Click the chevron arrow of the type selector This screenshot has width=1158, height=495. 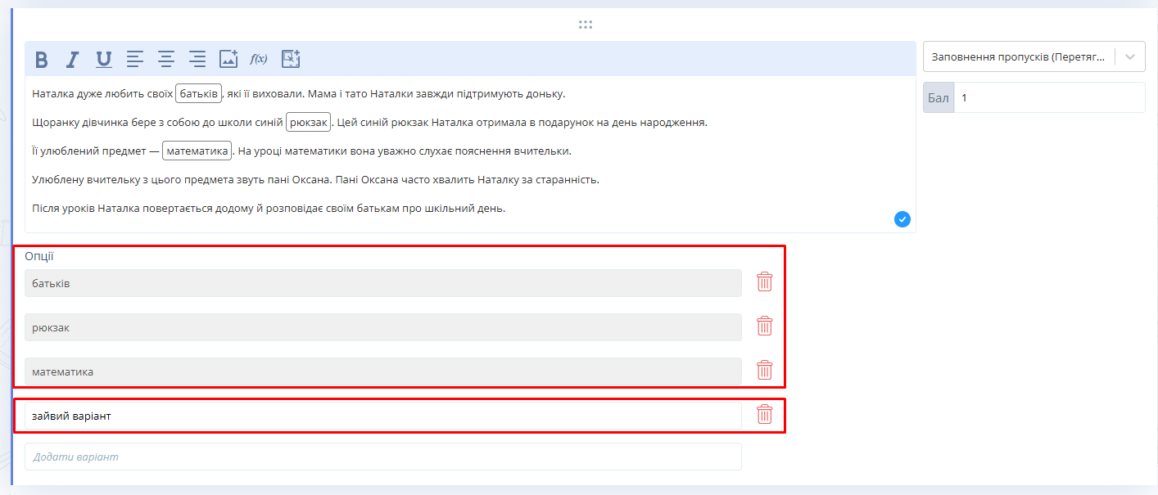1130,57
